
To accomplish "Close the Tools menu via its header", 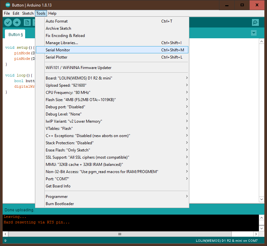I will (x=41, y=13).
